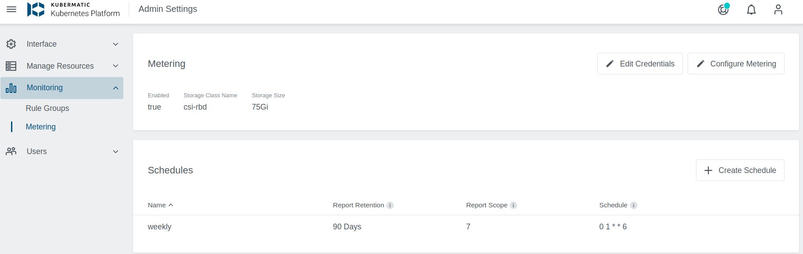This screenshot has height=254, width=803.
Task: Show the Report Scope info tooltip icon
Action: (x=513, y=205)
